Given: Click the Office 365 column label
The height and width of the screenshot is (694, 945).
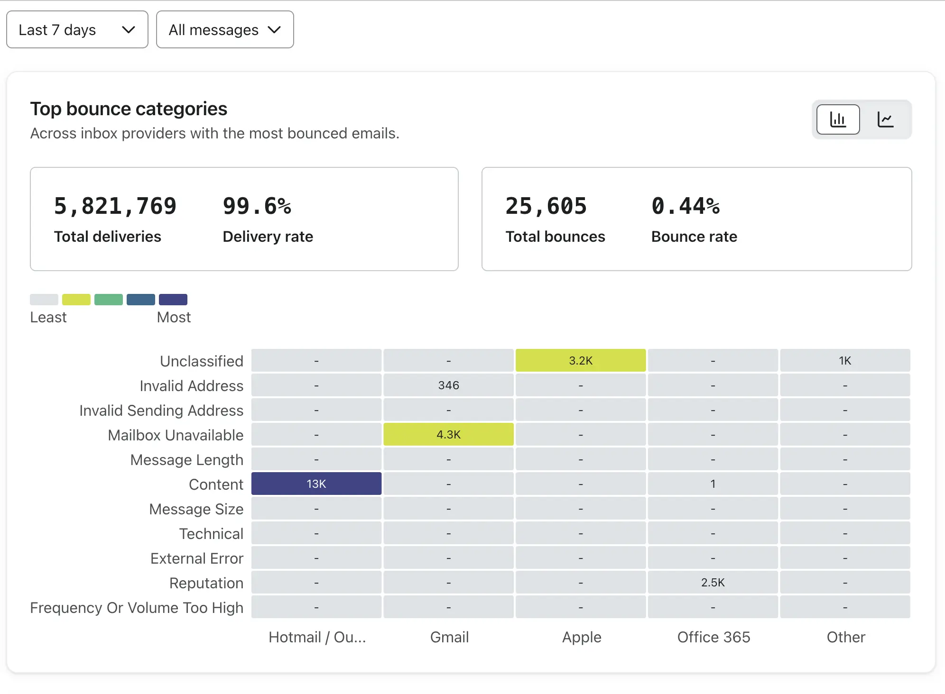Looking at the screenshot, I should [x=713, y=637].
